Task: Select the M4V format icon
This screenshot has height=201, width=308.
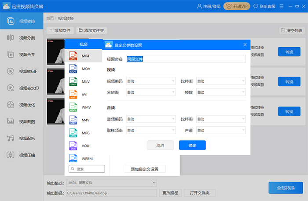Action: coord(73,120)
